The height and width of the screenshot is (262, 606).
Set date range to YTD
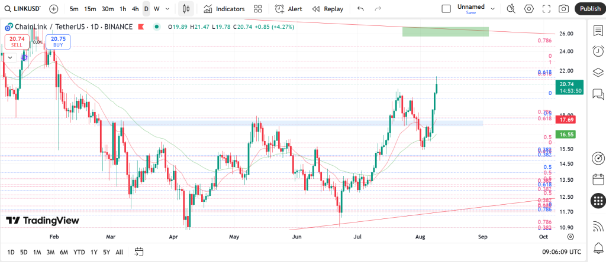79,253
